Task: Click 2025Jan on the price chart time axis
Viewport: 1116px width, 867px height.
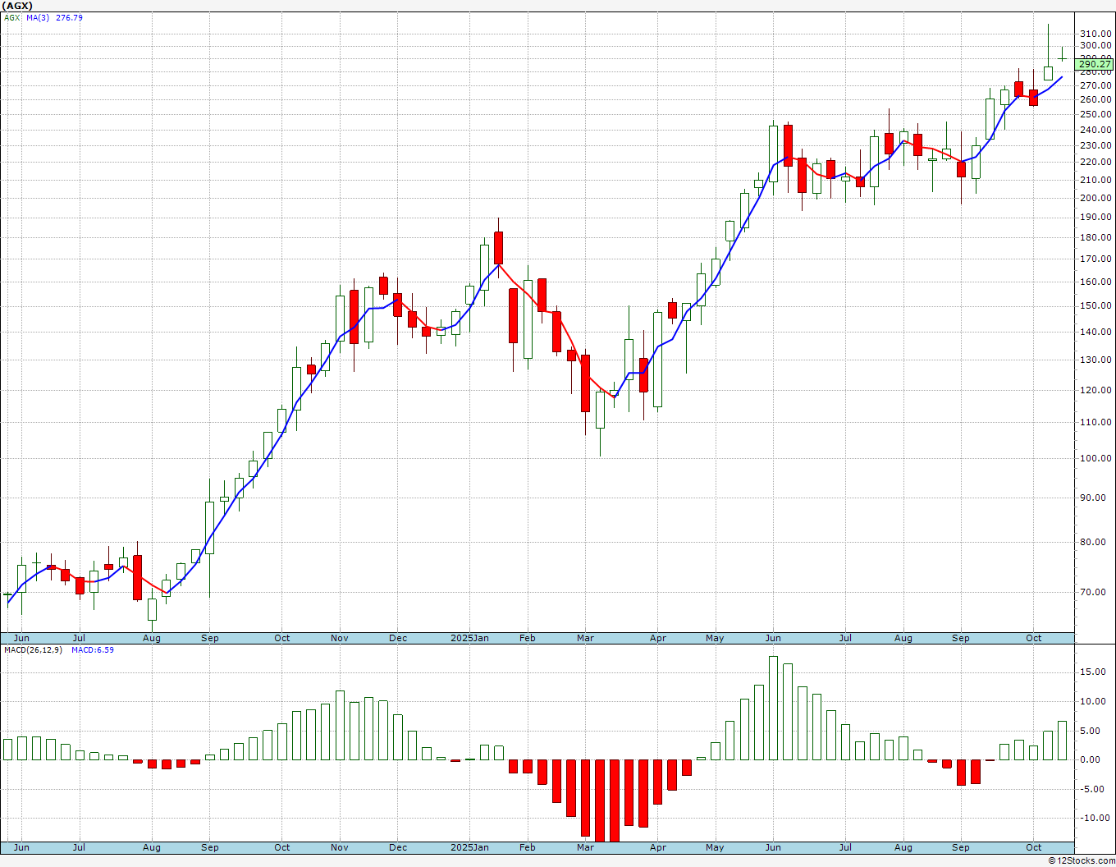Action: [x=470, y=638]
